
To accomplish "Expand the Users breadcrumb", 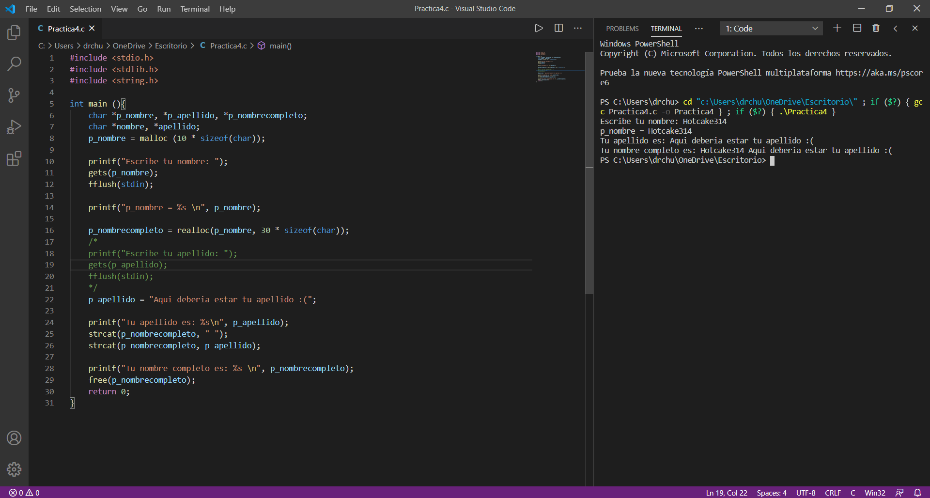I will coord(64,46).
